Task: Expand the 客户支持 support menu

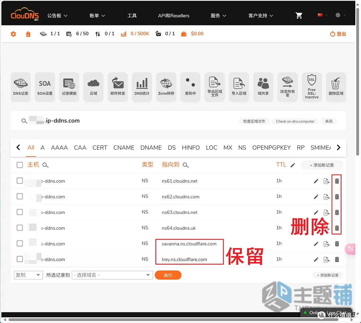Action: 261,16
